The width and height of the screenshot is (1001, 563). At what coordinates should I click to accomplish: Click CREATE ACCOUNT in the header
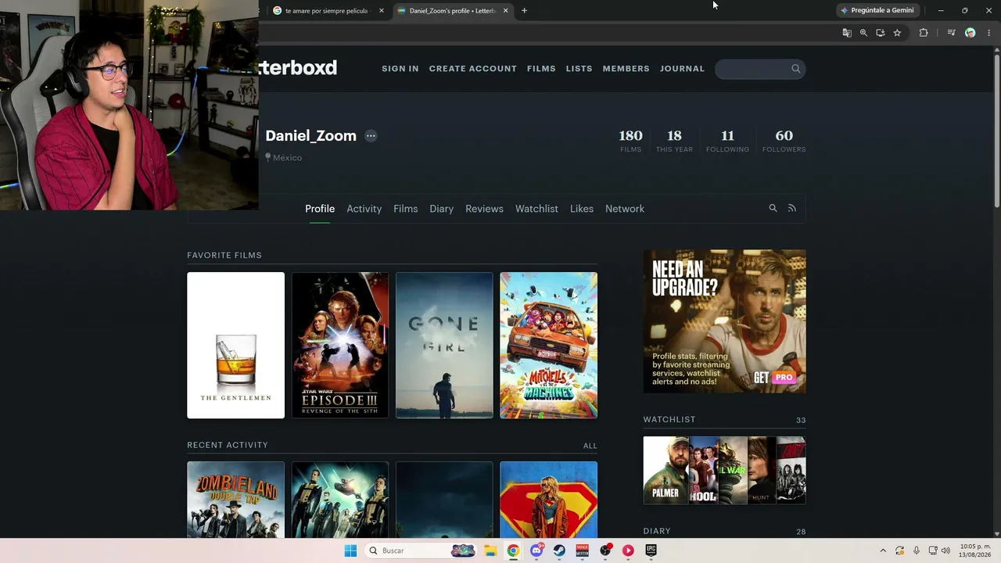pos(473,69)
